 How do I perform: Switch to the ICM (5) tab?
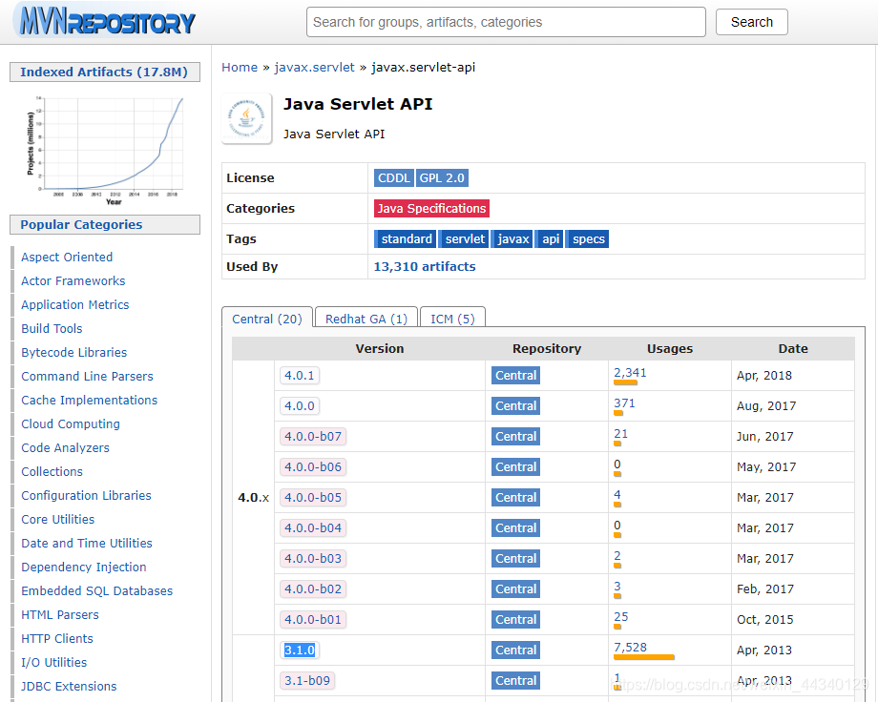(x=452, y=319)
